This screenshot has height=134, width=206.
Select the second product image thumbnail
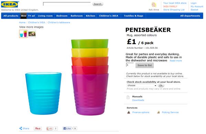32,34
